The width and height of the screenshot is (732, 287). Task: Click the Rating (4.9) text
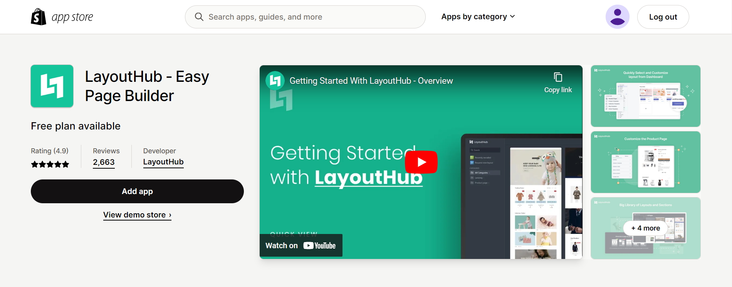pyautogui.click(x=50, y=151)
